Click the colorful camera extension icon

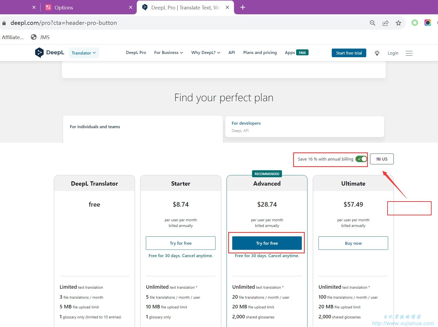pyautogui.click(x=427, y=23)
